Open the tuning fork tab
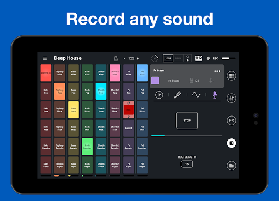This screenshot has height=201, width=279. point(178,95)
